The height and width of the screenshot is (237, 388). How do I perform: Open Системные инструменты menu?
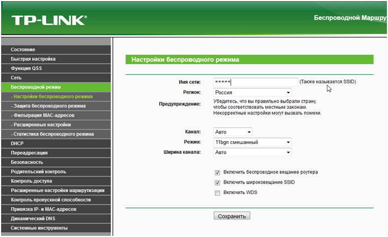(x=39, y=227)
